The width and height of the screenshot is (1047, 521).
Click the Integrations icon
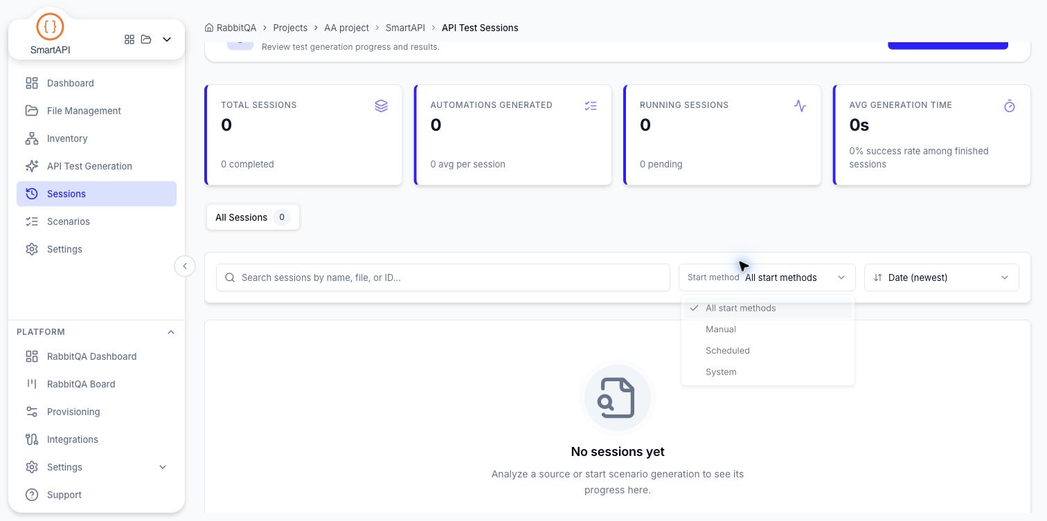coord(32,439)
